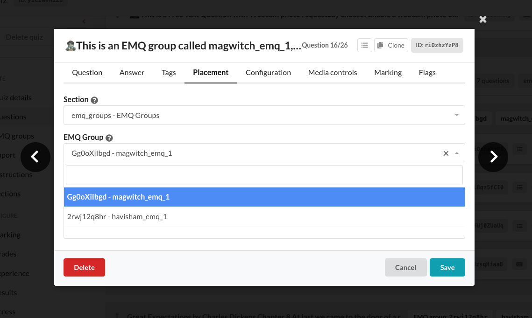
Task: Collapse the EMQ Group dropdown
Action: click(456, 153)
